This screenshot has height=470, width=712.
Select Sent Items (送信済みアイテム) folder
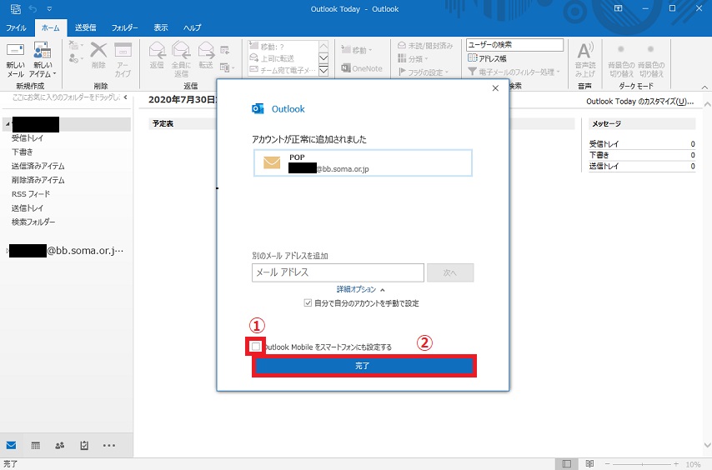38,166
